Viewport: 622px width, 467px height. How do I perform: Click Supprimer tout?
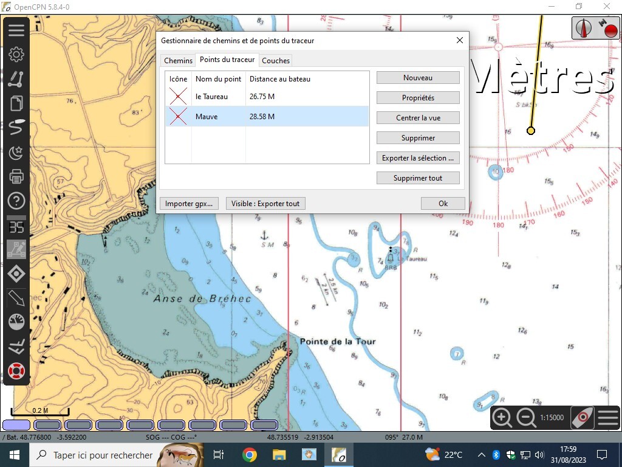pos(418,178)
